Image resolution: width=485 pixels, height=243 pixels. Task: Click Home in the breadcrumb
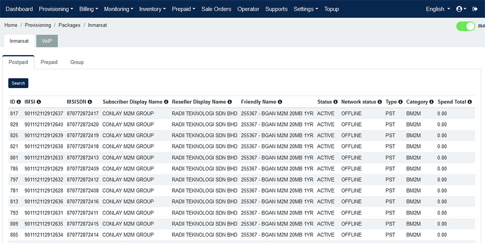[x=11, y=25]
